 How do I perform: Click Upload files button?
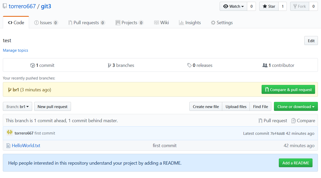236,106
